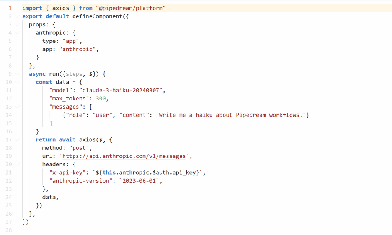The width and height of the screenshot is (392, 235).
Task: Collapse the return await axios fold arrow on line 17
Action: [17, 140]
